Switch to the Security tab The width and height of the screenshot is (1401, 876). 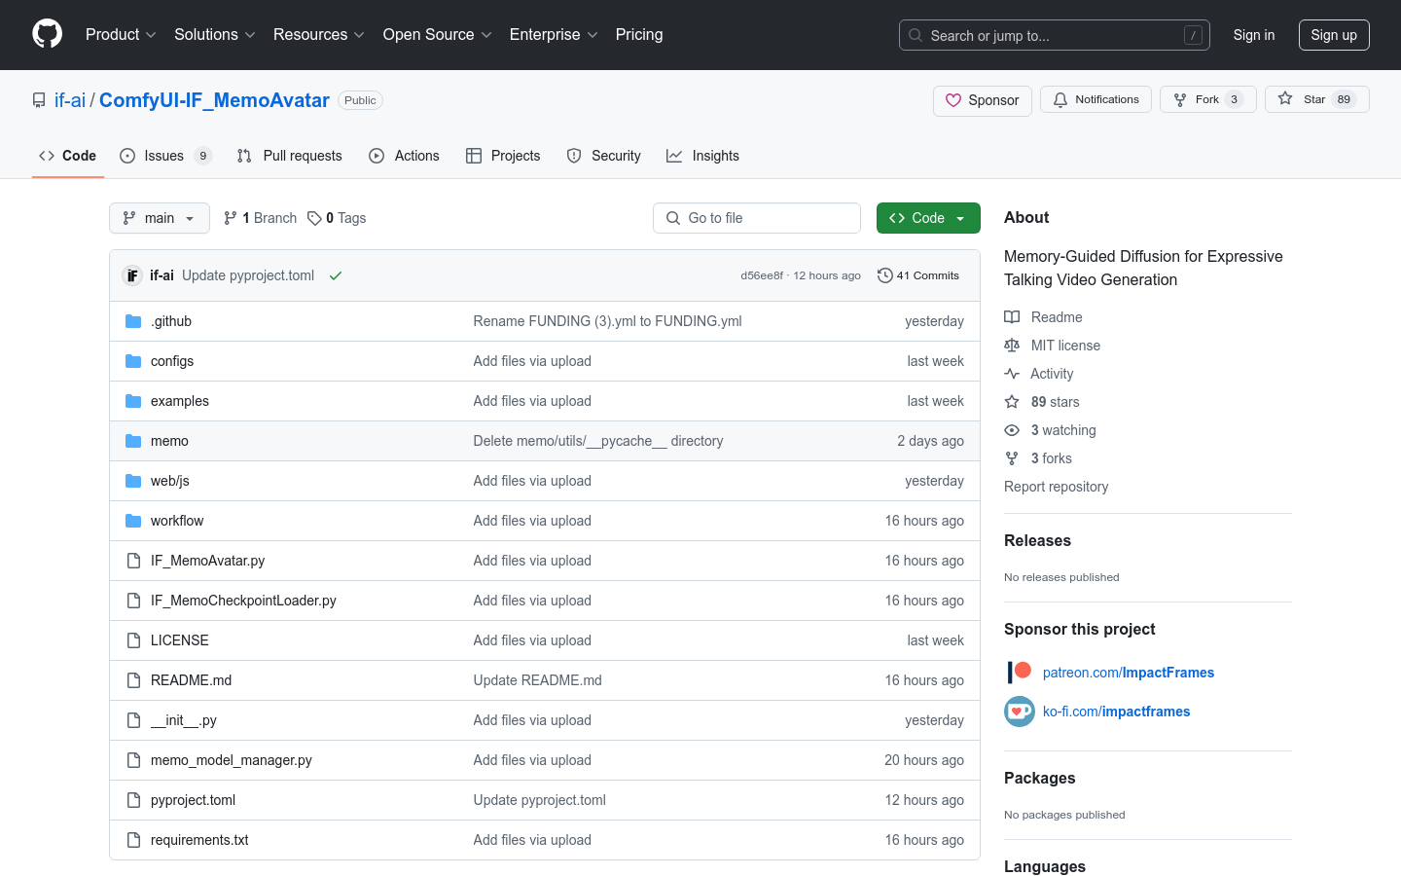point(604,156)
